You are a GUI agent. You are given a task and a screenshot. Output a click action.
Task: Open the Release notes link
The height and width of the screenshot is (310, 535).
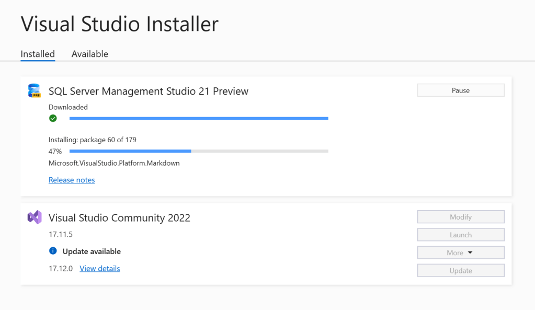[x=72, y=180]
